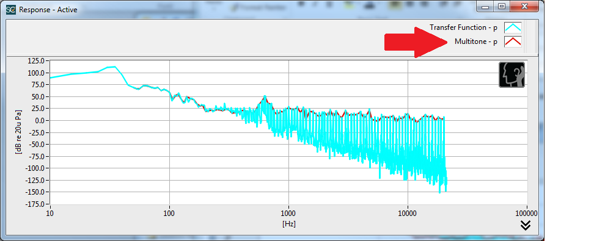
Task: Click the SC application icon in title bar
Action: (x=12, y=9)
